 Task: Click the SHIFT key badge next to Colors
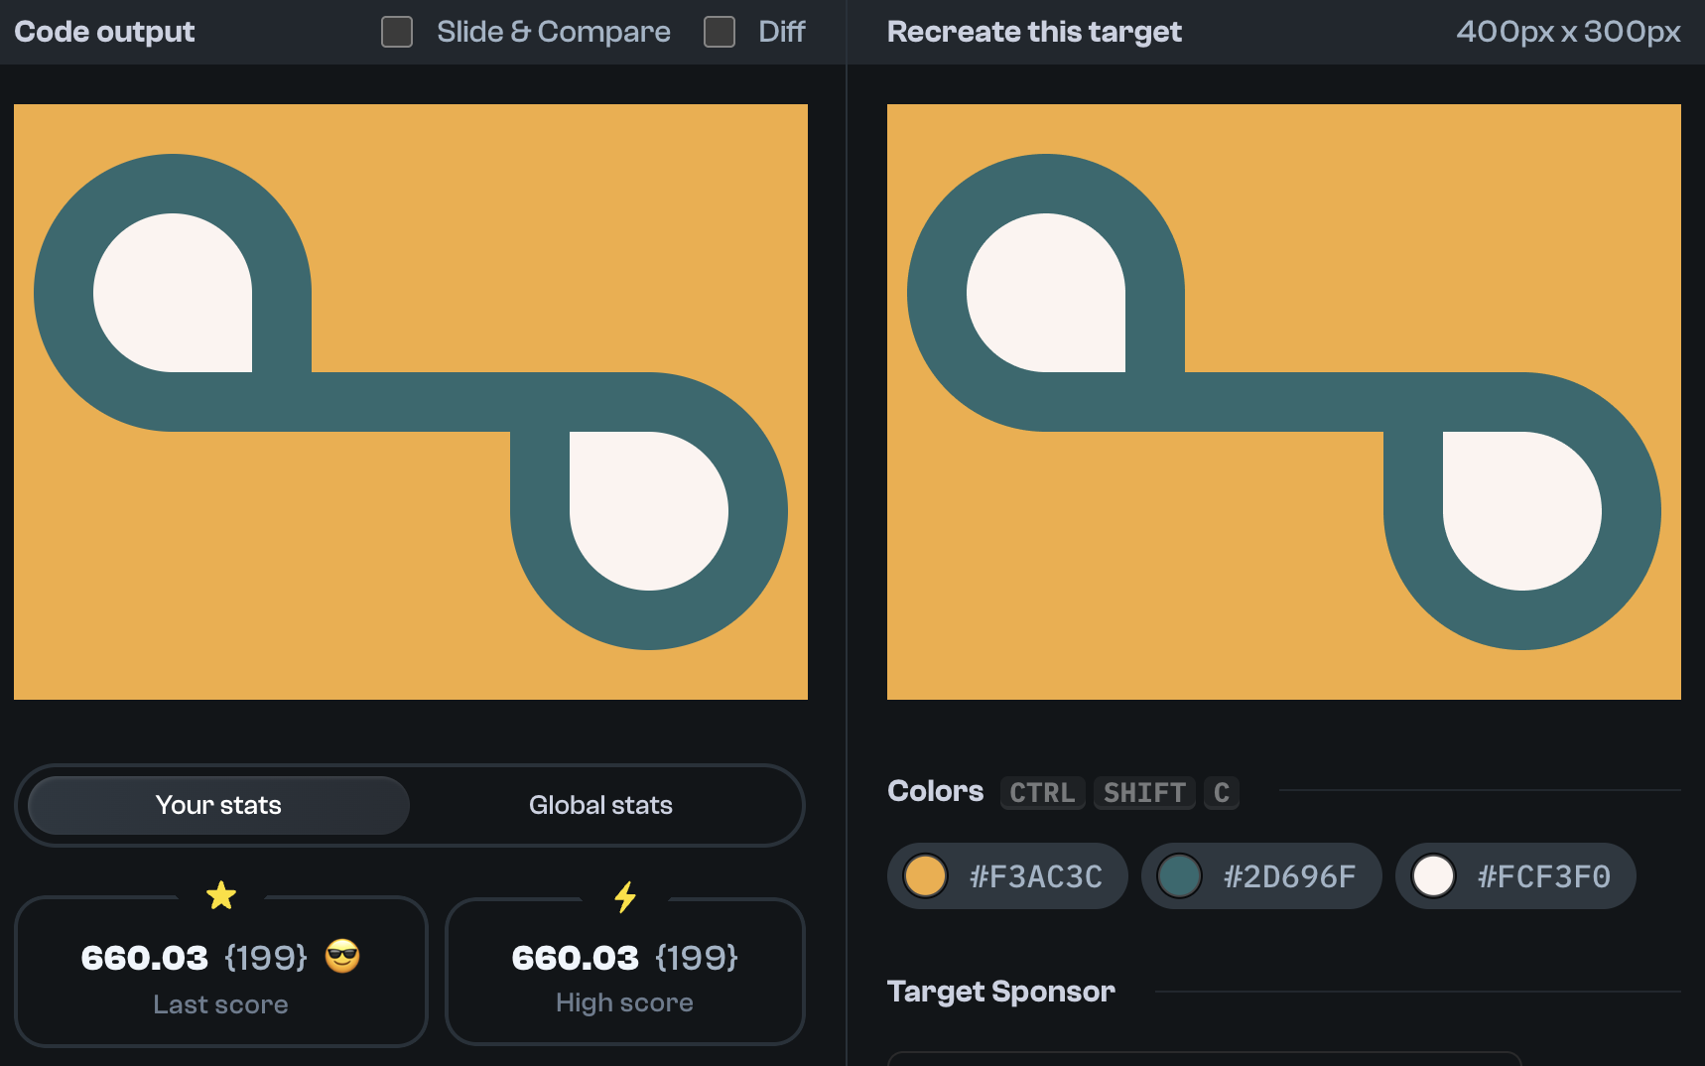[1143, 792]
